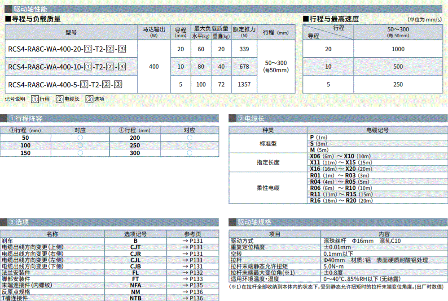The height and width of the screenshot is (301, 448).
Task: Click option code CJB
Action: tap(136, 266)
